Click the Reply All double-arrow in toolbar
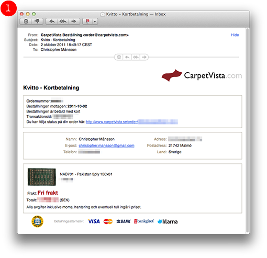Image resolution: width=267 pixels, height=258 pixels. 63,21
